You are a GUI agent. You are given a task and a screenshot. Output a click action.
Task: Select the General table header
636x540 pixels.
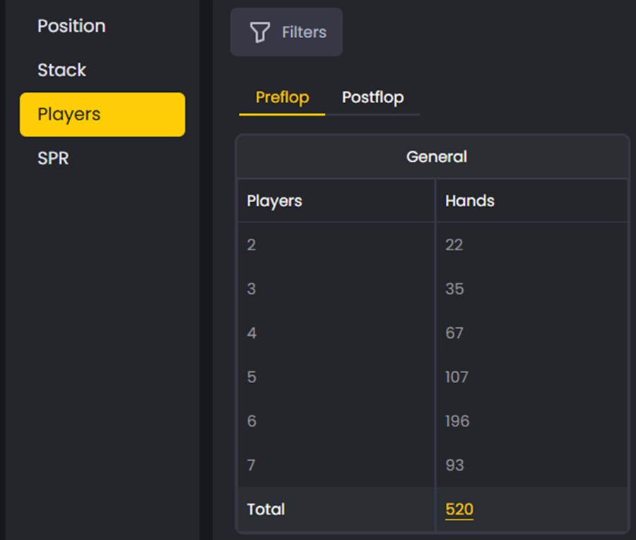[x=436, y=156]
